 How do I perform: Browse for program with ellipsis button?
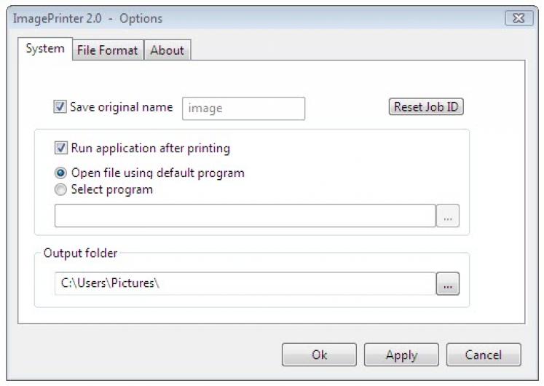pyautogui.click(x=448, y=216)
